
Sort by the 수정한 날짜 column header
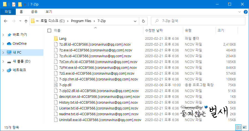[154, 30]
